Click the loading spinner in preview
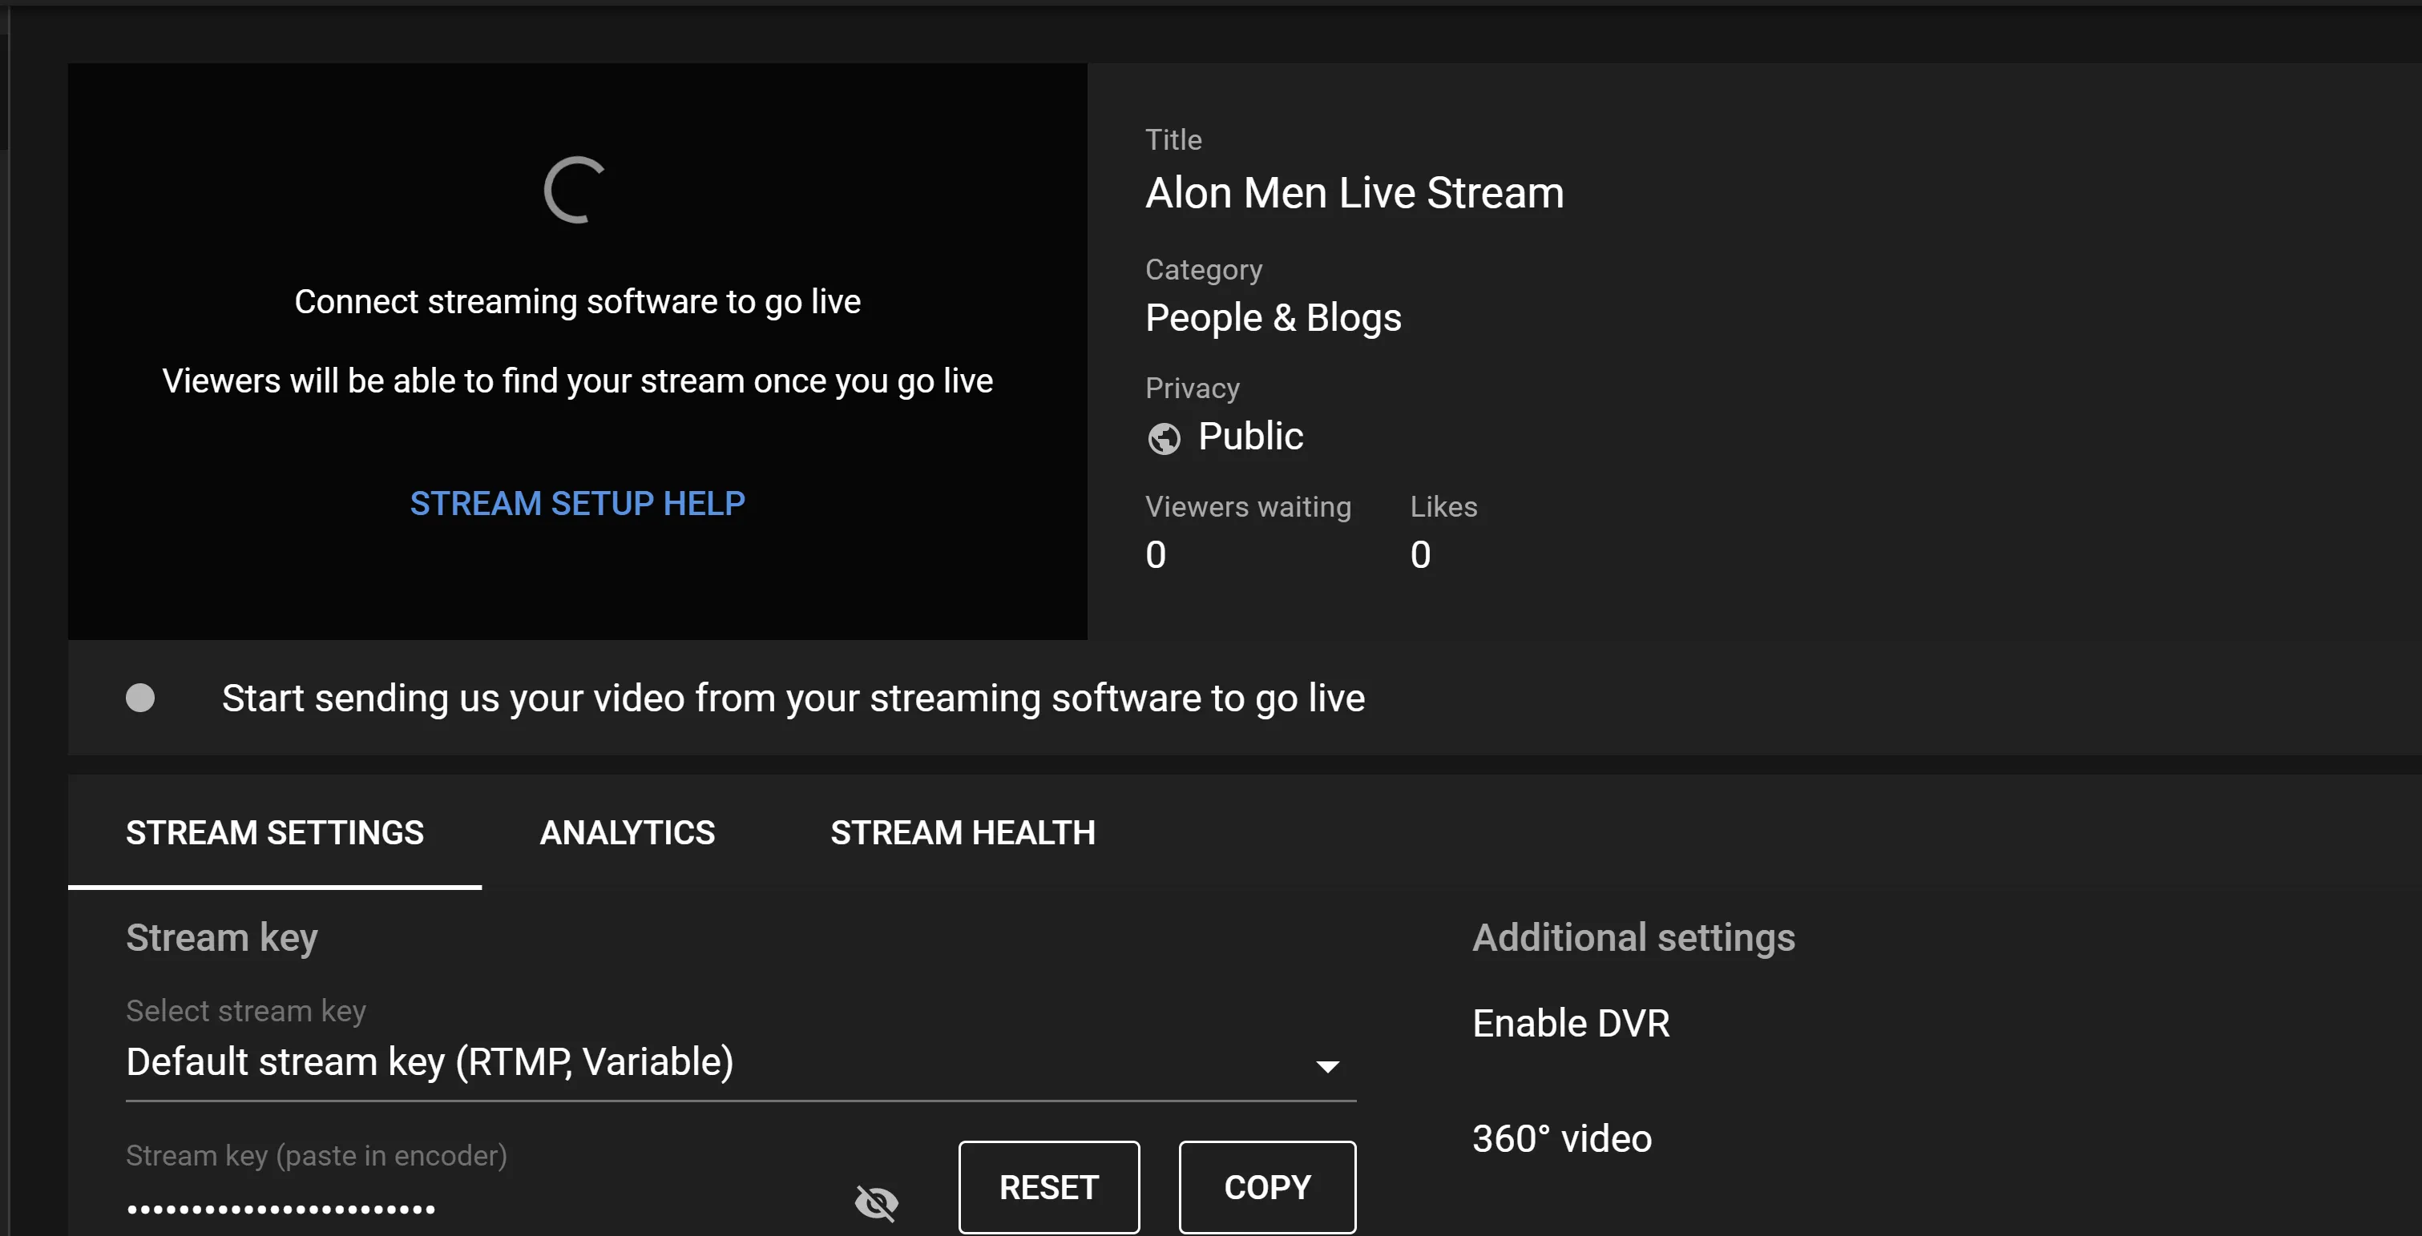This screenshot has height=1236, width=2422. [575, 191]
